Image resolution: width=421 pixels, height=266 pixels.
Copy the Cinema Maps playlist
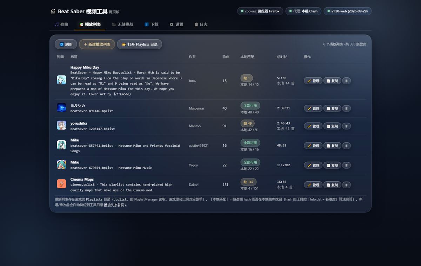pos(332,185)
